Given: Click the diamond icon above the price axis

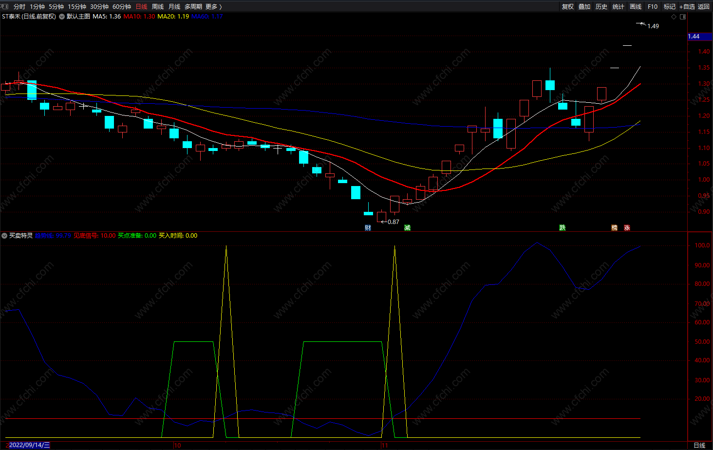Looking at the screenshot, I should pyautogui.click(x=674, y=17).
